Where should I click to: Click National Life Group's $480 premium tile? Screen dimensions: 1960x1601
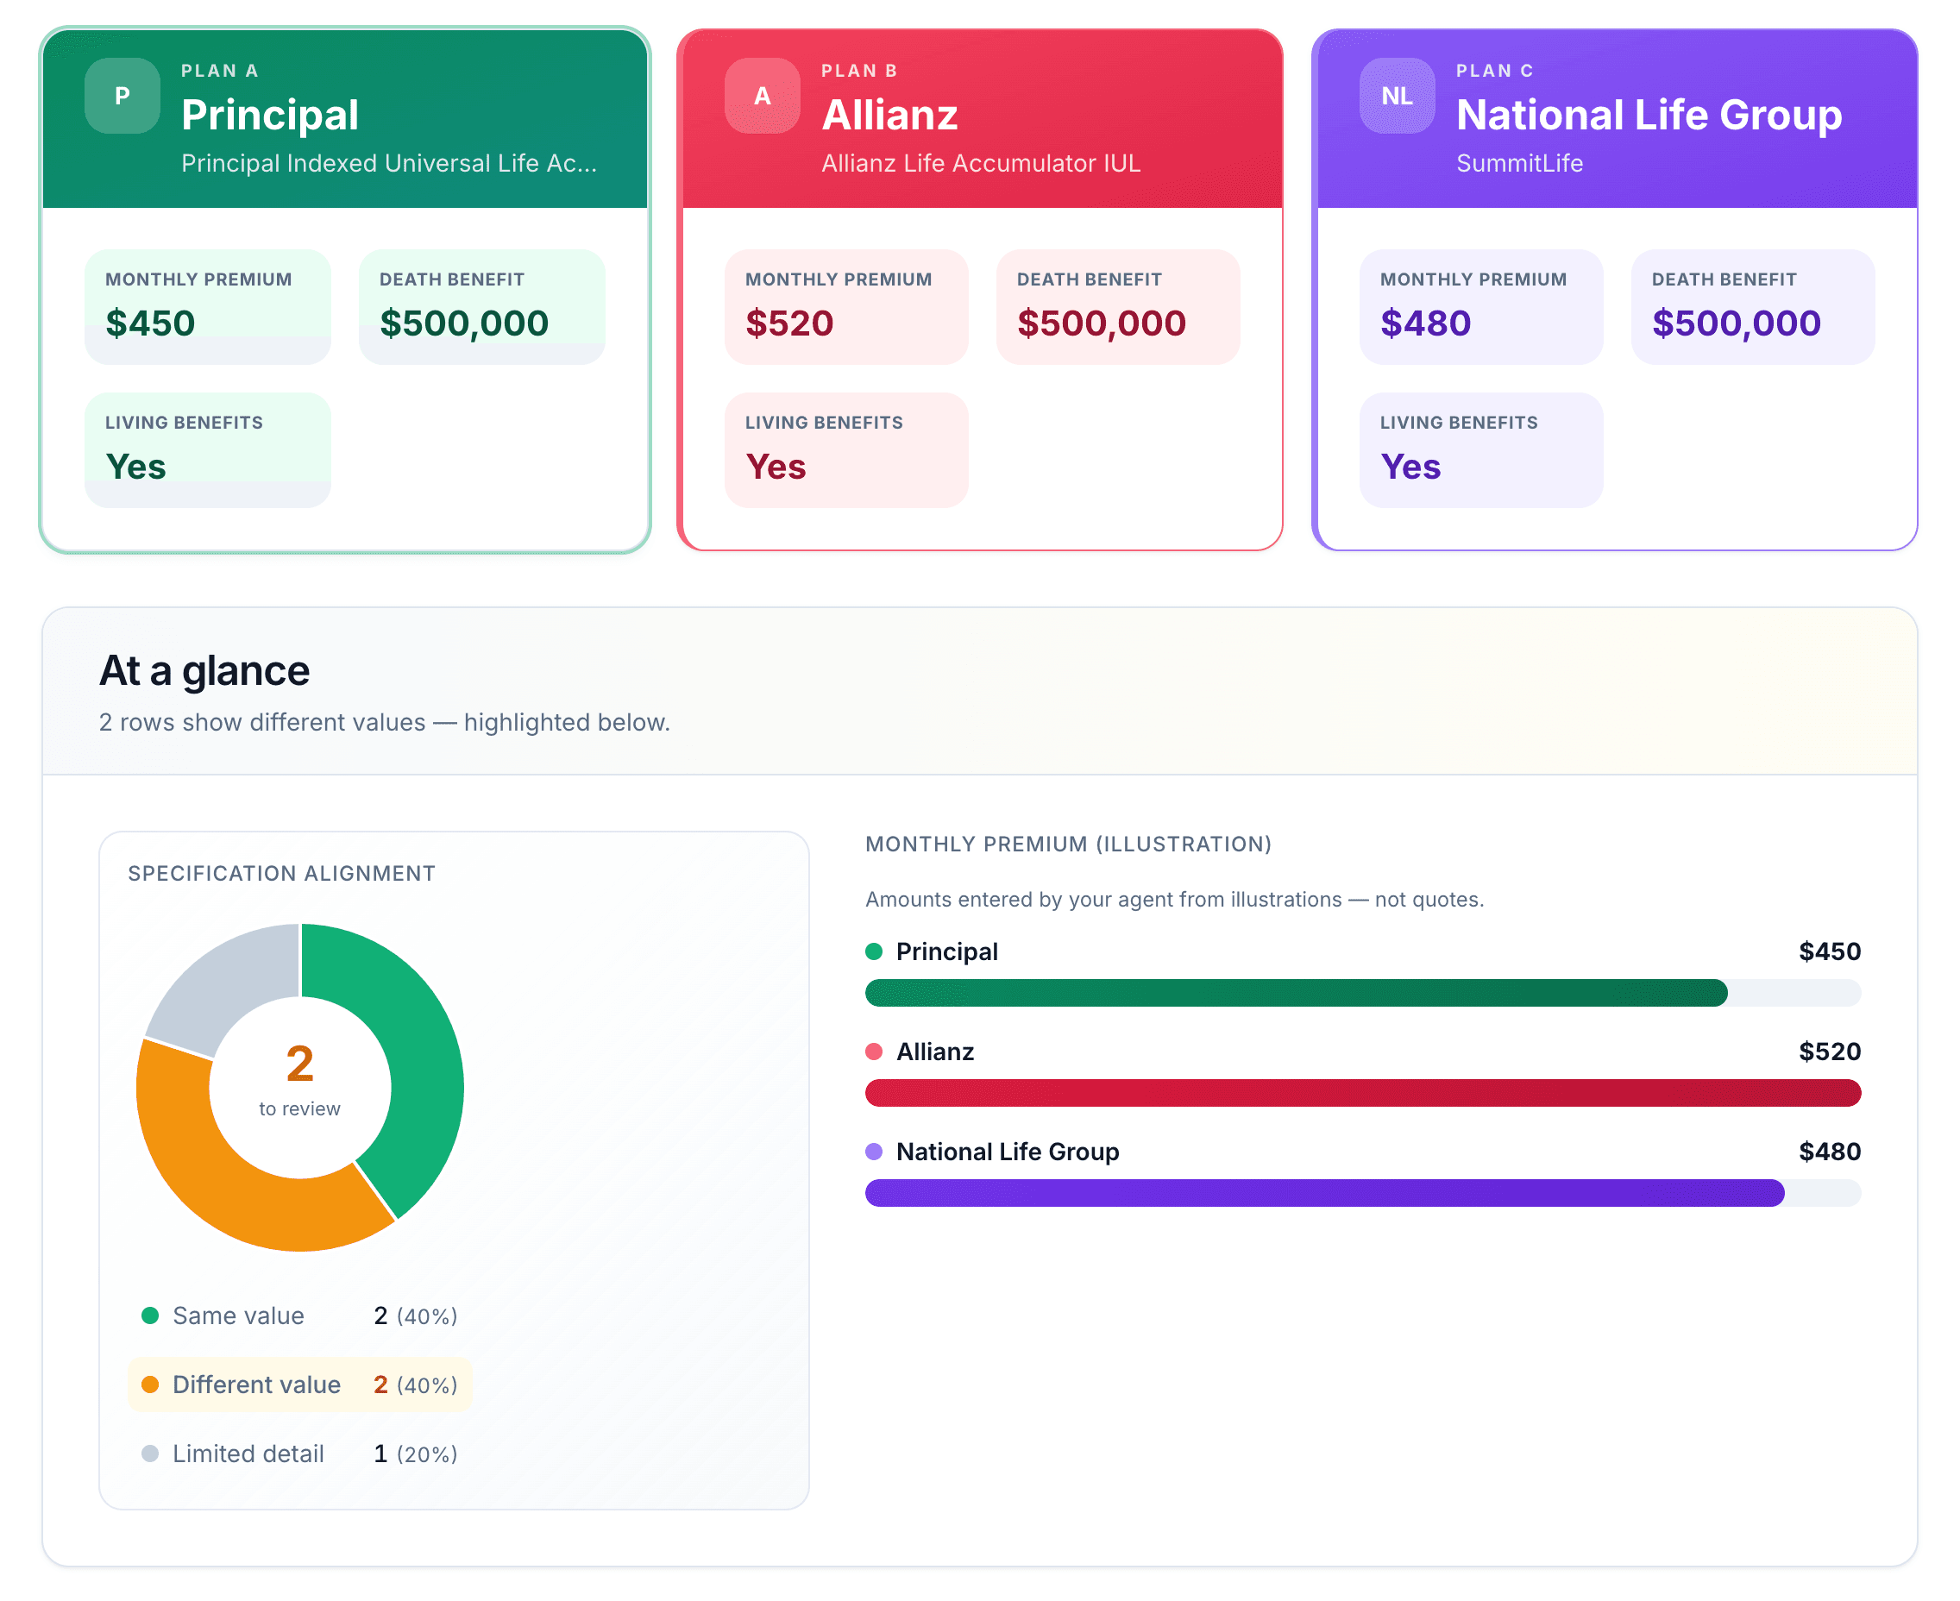pyautogui.click(x=1481, y=307)
